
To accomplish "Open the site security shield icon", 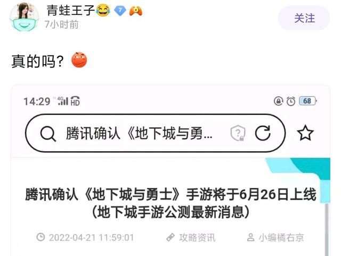I will click(238, 133).
